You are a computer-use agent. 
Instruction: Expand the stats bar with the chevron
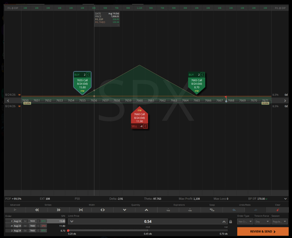tap(285, 199)
